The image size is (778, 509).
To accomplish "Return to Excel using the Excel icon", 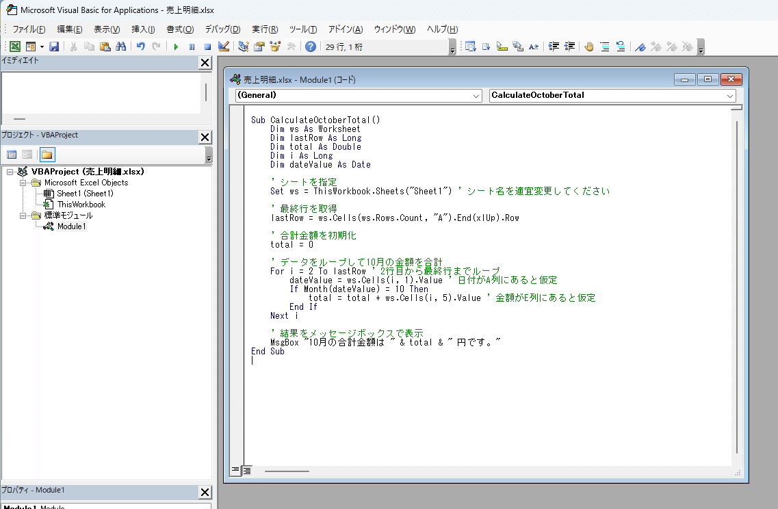I will [14, 47].
